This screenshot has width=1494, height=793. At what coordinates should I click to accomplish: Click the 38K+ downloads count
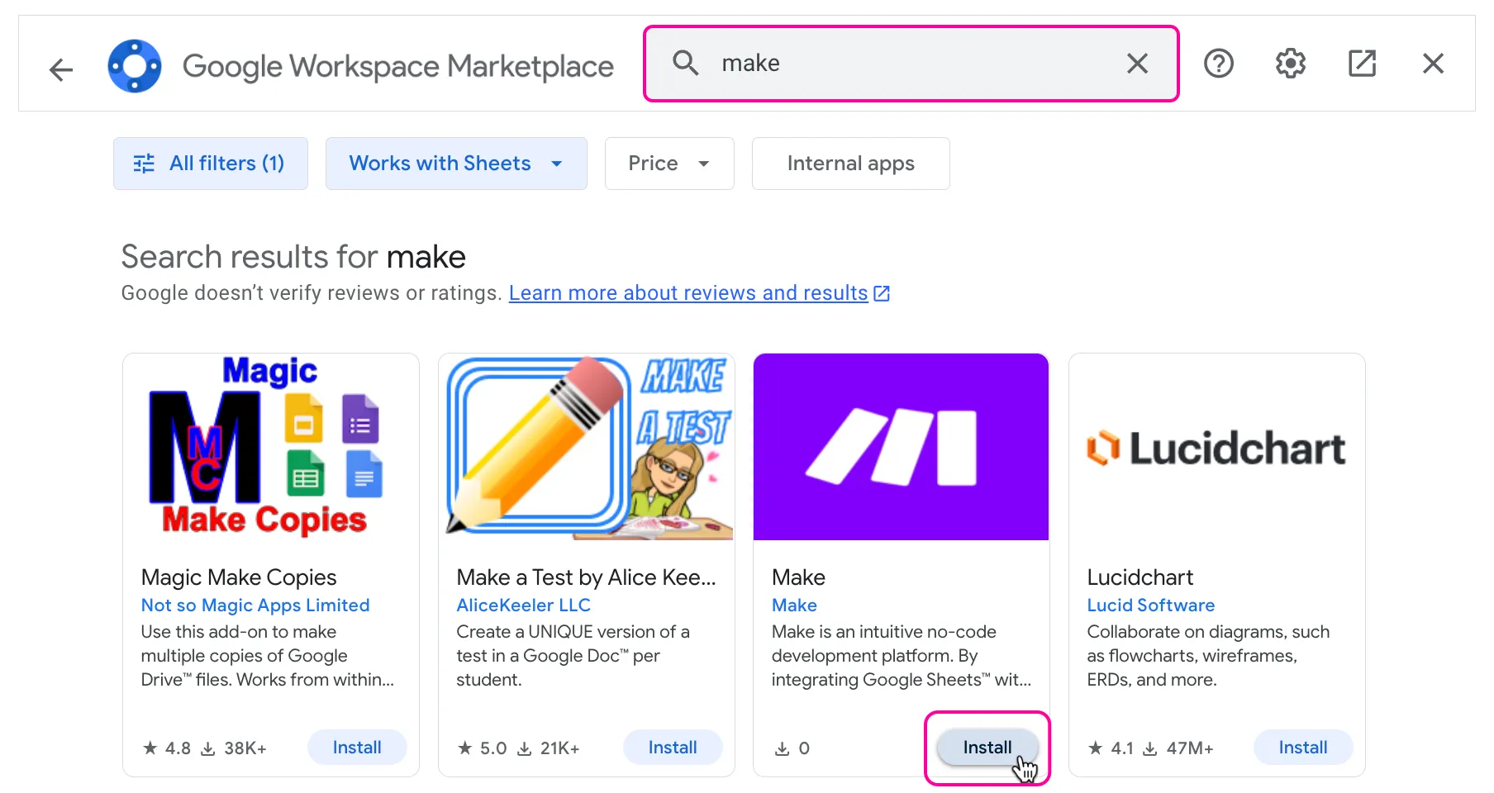[x=235, y=748]
